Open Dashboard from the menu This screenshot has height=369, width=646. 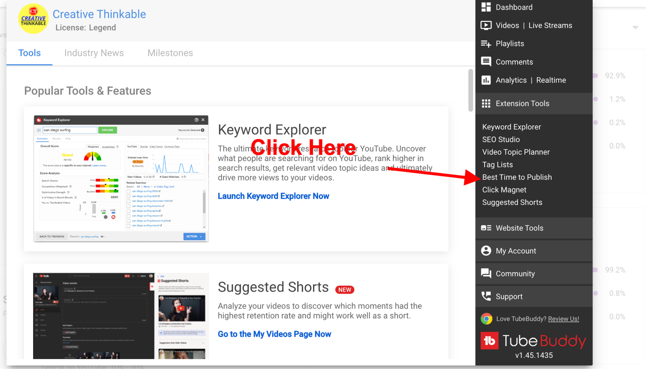point(514,7)
